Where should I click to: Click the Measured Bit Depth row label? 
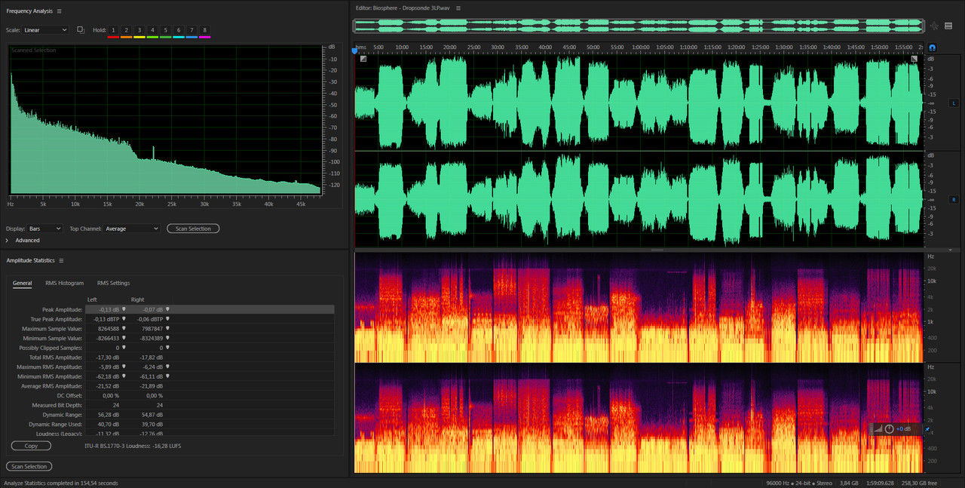[59, 405]
